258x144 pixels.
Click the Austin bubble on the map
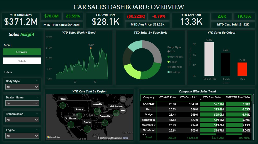tap(87, 129)
